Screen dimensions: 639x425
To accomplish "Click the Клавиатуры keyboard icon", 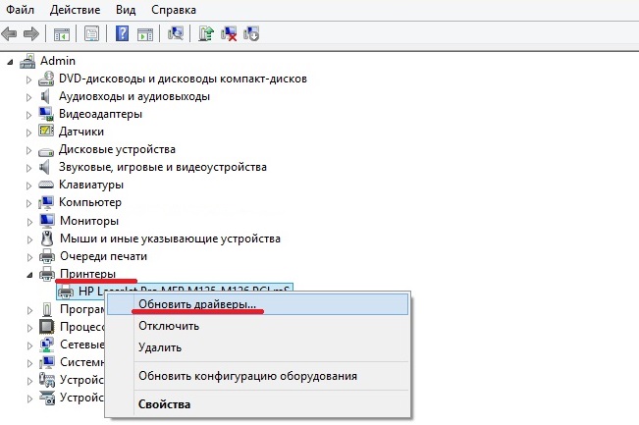I will click(x=46, y=185).
